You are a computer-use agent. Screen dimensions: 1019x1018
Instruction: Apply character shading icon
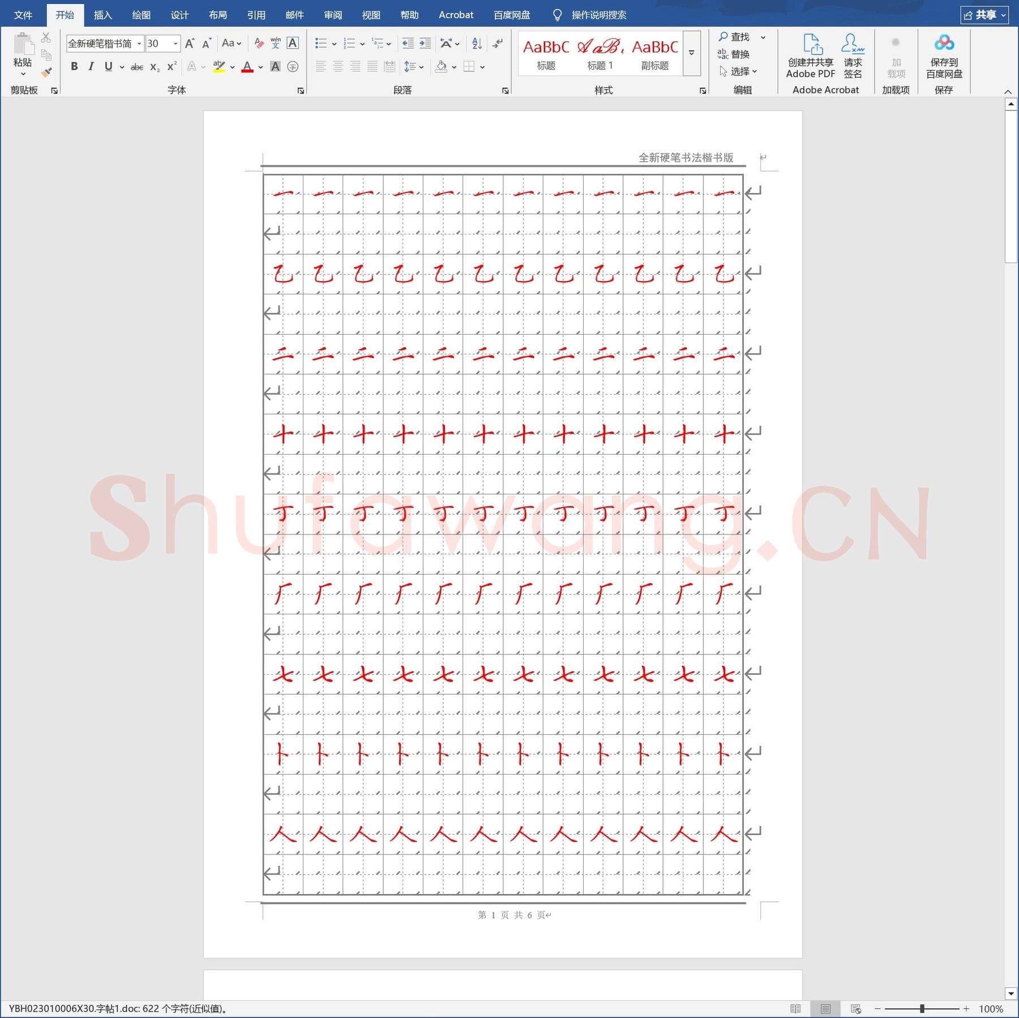(x=275, y=67)
